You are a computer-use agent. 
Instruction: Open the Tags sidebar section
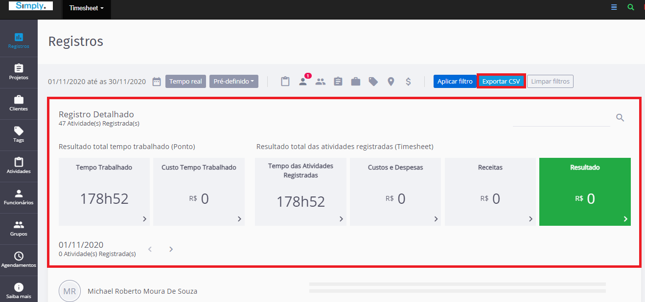(19, 135)
